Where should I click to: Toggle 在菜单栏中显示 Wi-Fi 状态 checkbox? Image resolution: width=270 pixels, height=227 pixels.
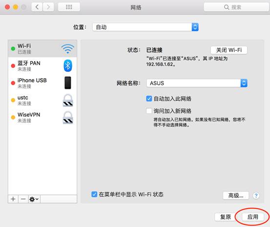[94, 194]
